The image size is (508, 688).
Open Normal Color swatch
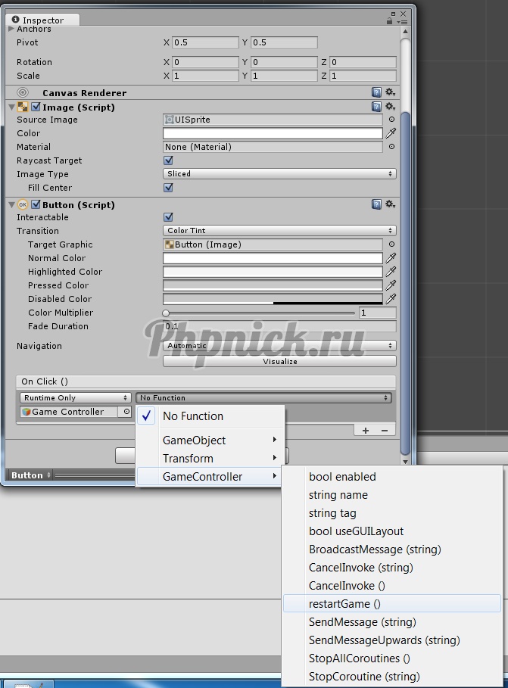(273, 258)
